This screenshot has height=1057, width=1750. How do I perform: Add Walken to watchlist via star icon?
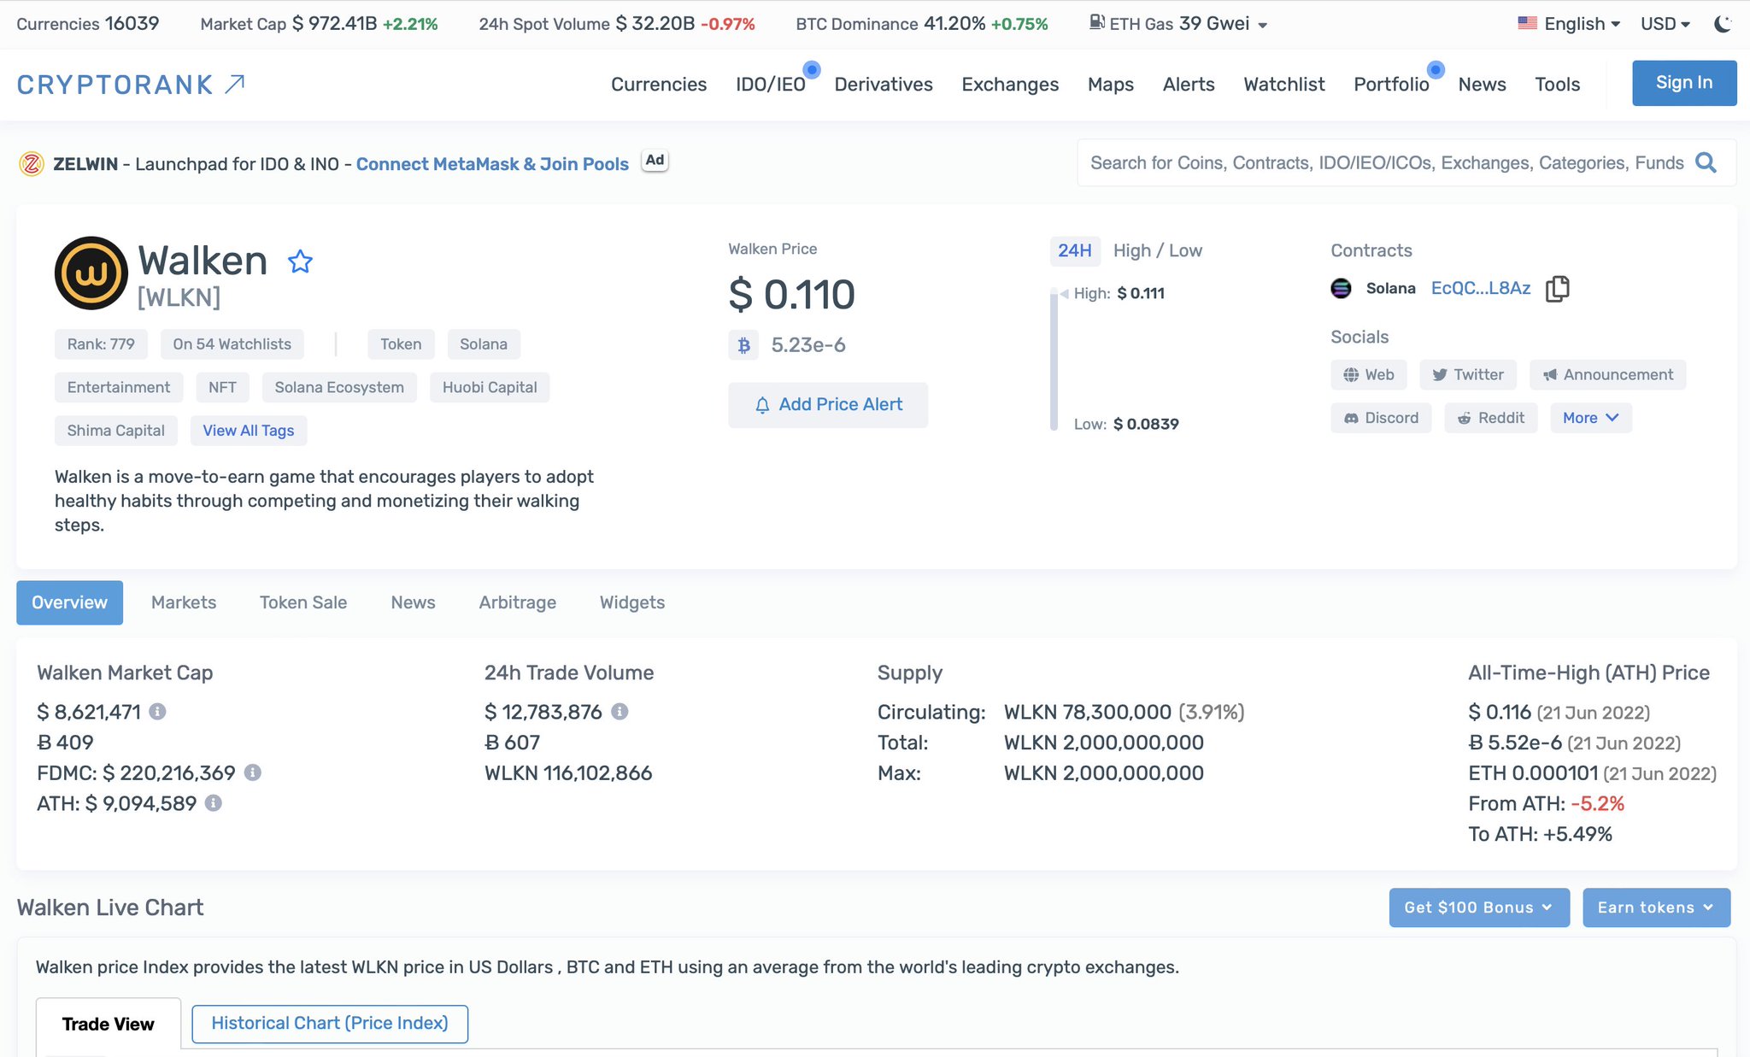pos(301,261)
